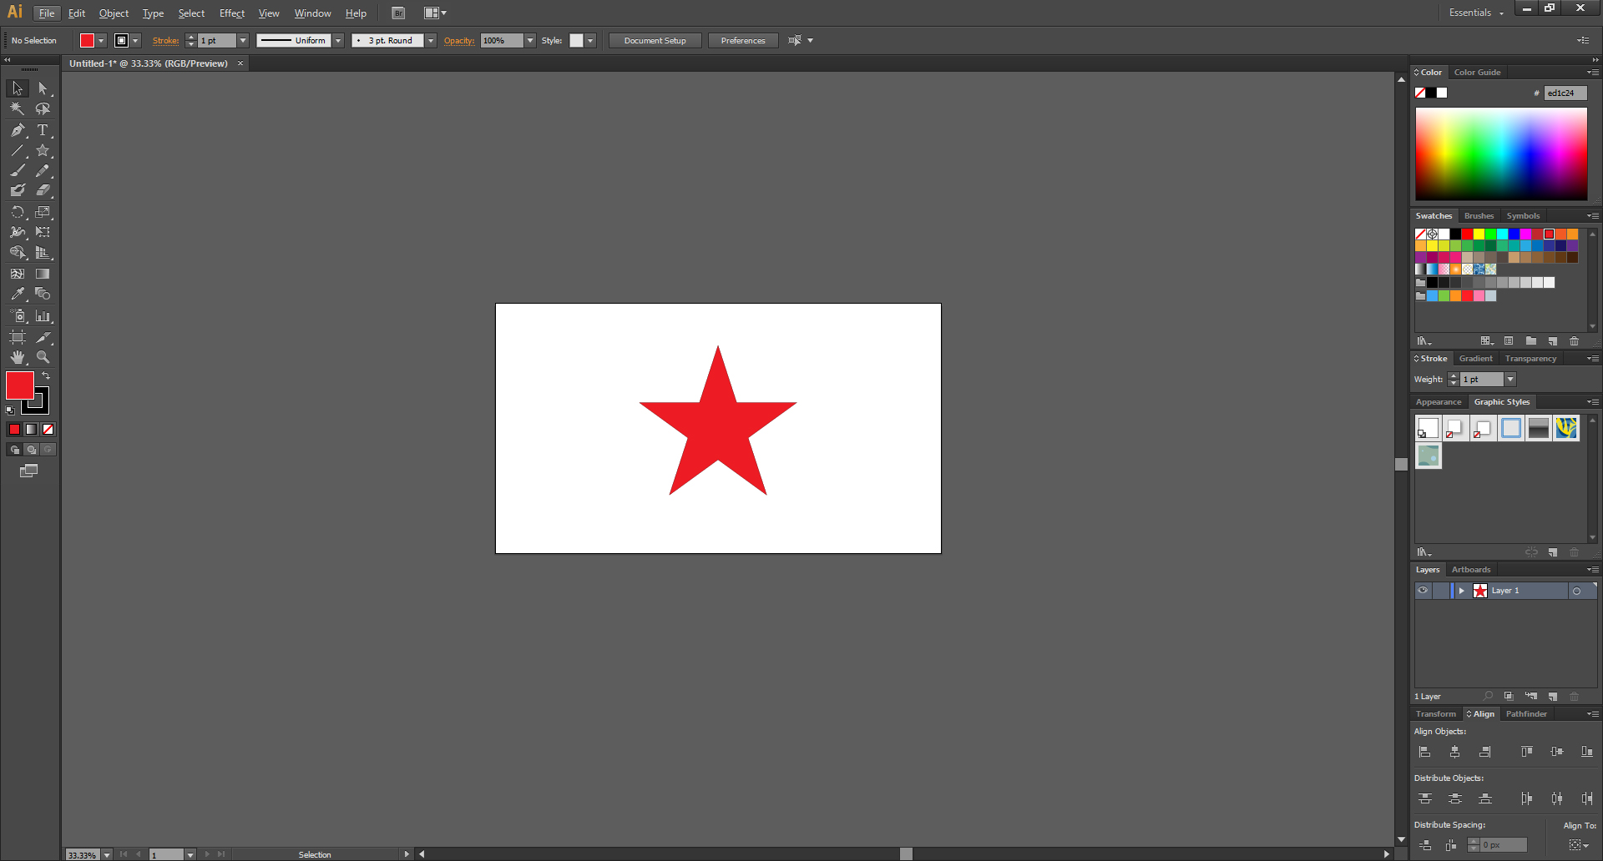1603x861 pixels.
Task: Open Stroke panel Weight dropdown
Action: (1509, 380)
